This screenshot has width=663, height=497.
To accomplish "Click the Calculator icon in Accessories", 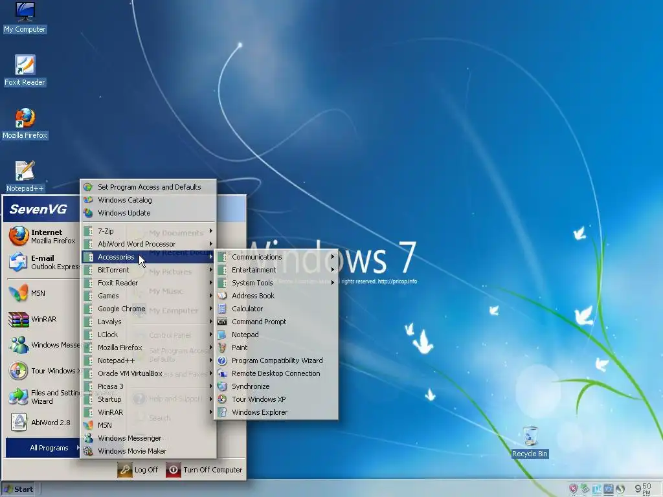I will pyautogui.click(x=223, y=309).
